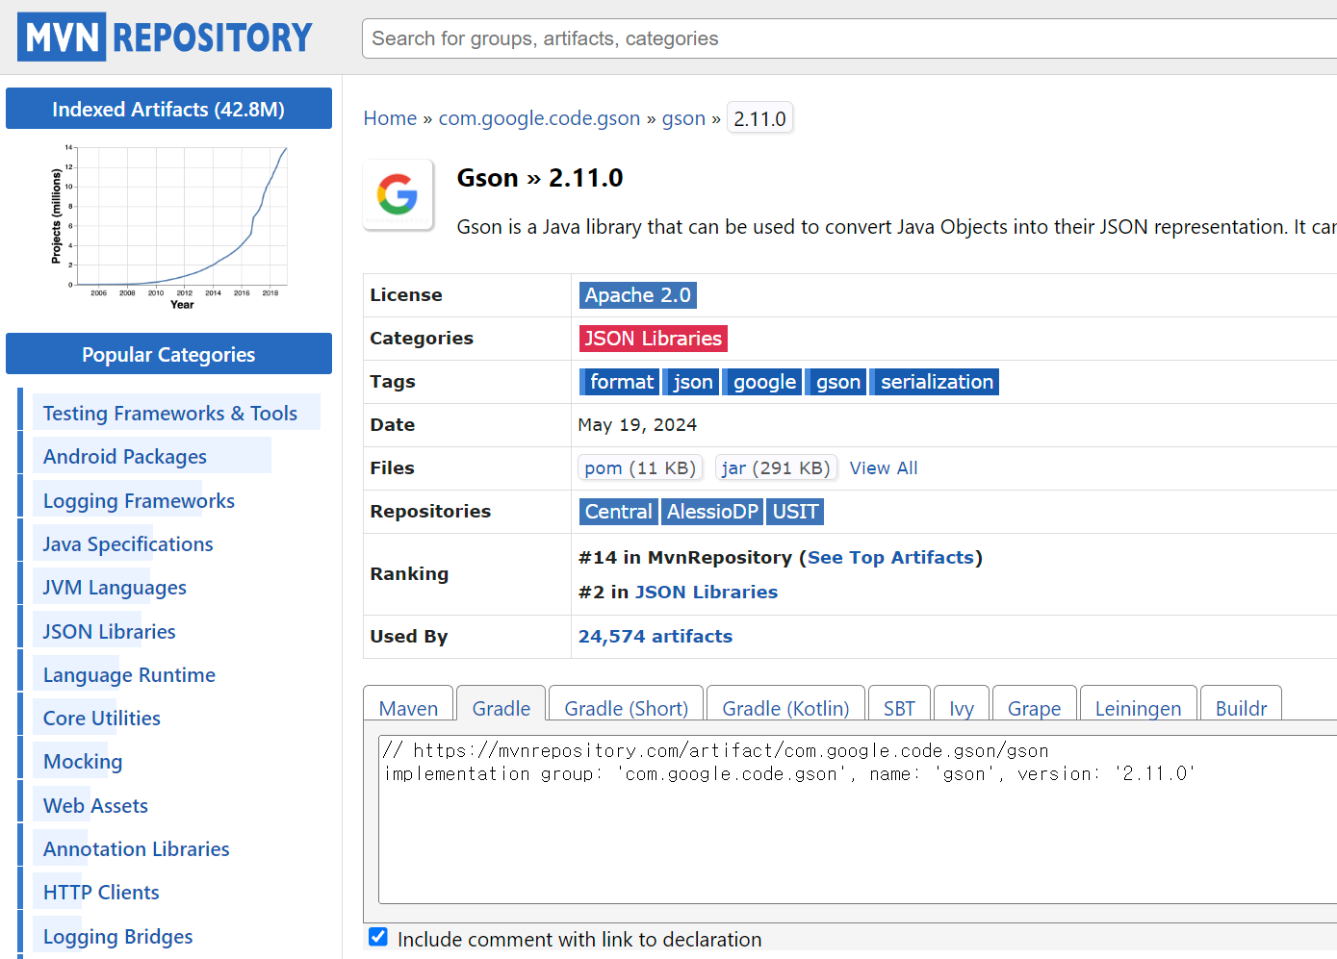This screenshot has height=959, width=1337.
Task: Open HTTP Clients category
Action: [x=101, y=892]
